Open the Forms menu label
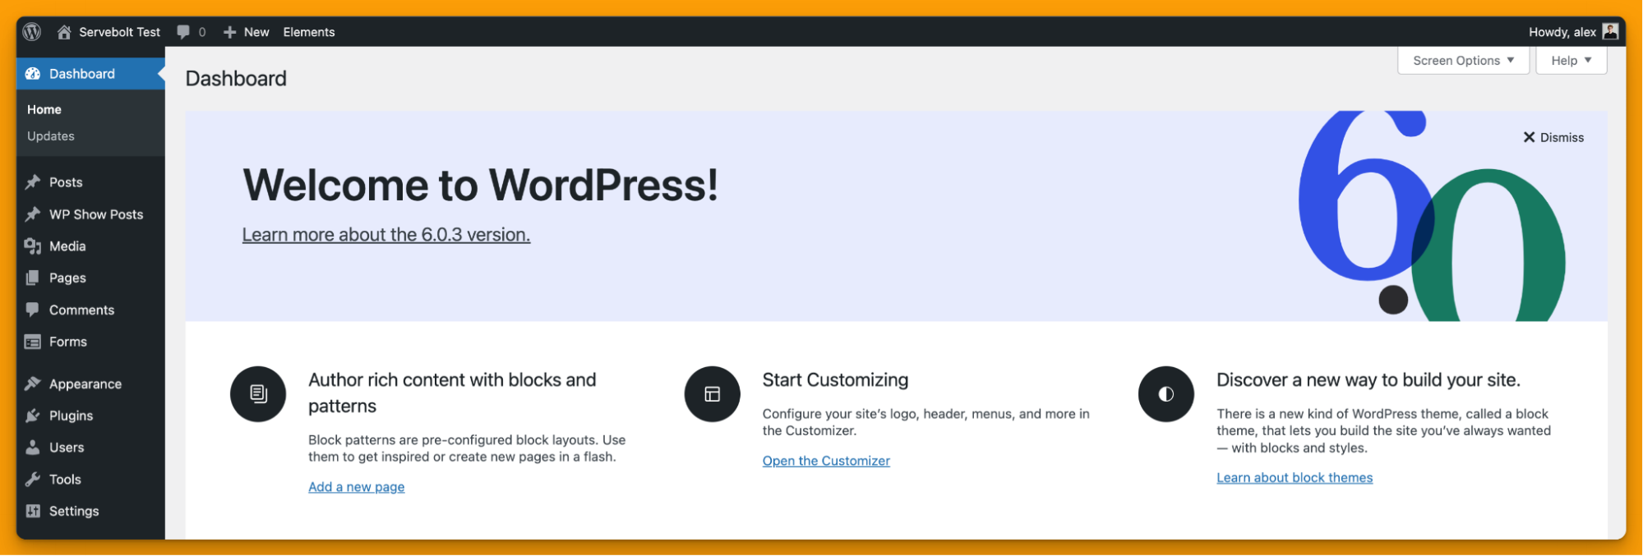Image resolution: width=1643 pixels, height=556 pixels. [68, 342]
